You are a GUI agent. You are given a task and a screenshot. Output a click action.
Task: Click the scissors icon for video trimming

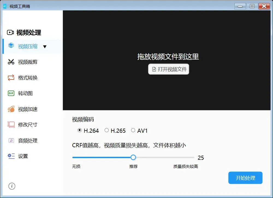(11, 62)
